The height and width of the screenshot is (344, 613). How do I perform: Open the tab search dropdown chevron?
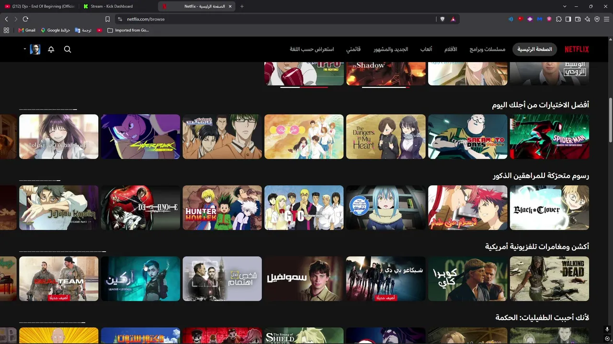coord(565,6)
